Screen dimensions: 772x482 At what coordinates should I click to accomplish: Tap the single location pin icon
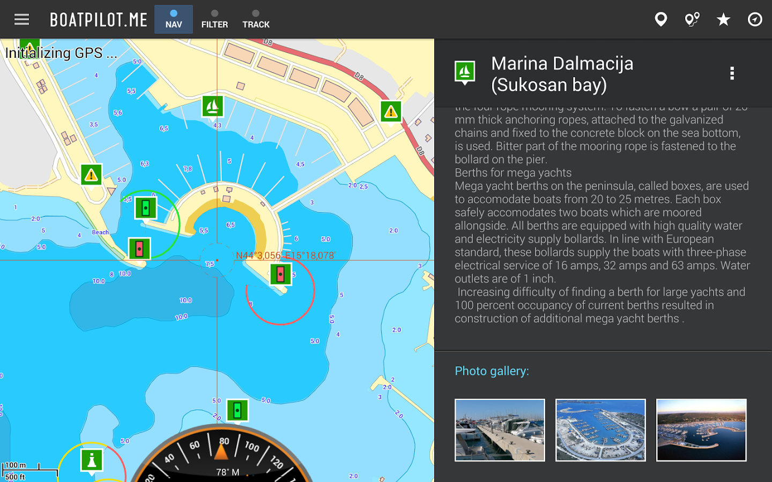point(661,20)
